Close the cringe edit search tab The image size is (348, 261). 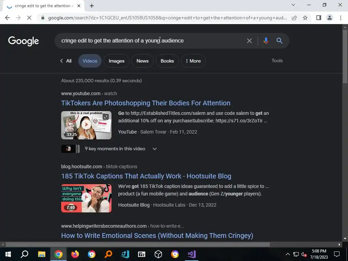(79, 6)
